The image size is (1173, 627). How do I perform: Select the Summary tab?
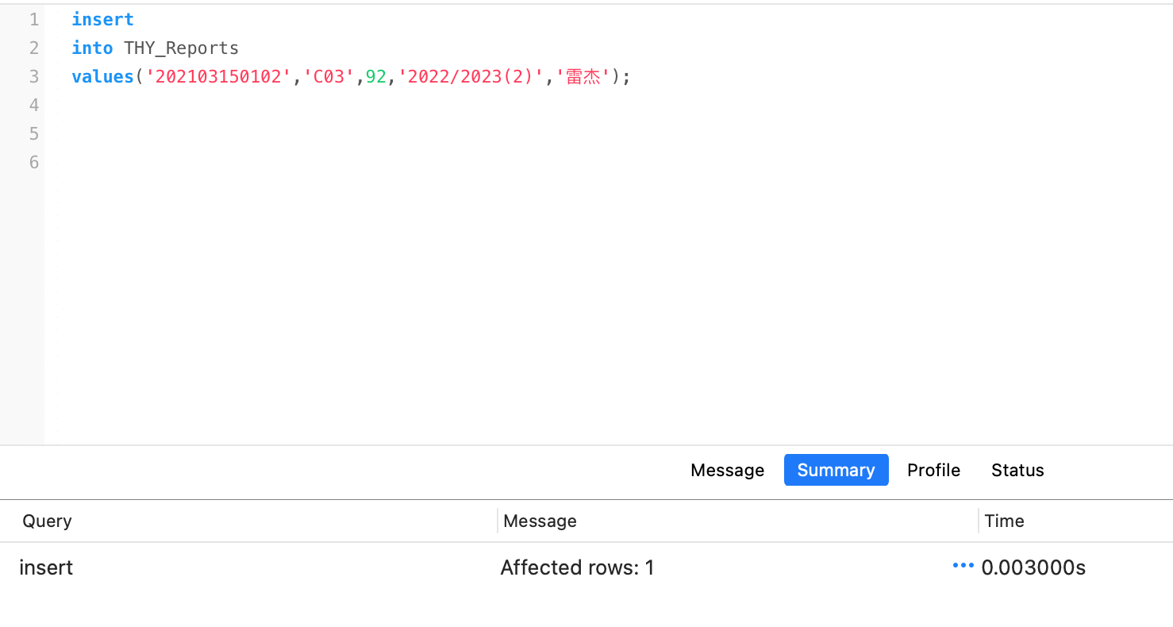836,470
